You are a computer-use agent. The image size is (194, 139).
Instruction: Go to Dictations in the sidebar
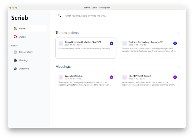click(x=24, y=68)
